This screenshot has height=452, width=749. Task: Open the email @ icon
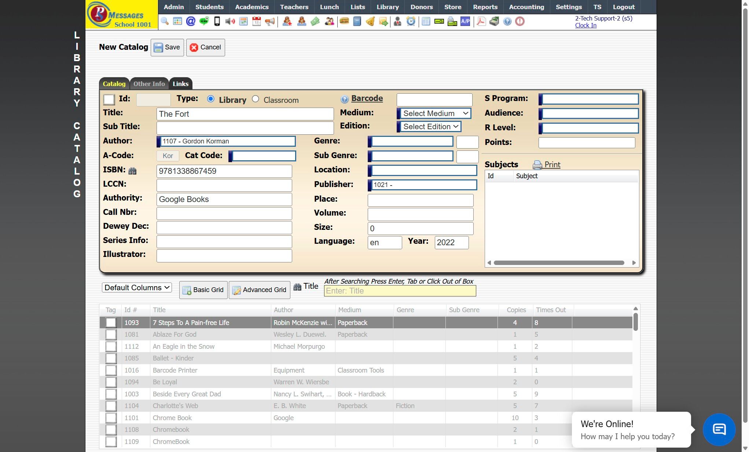coord(191,21)
